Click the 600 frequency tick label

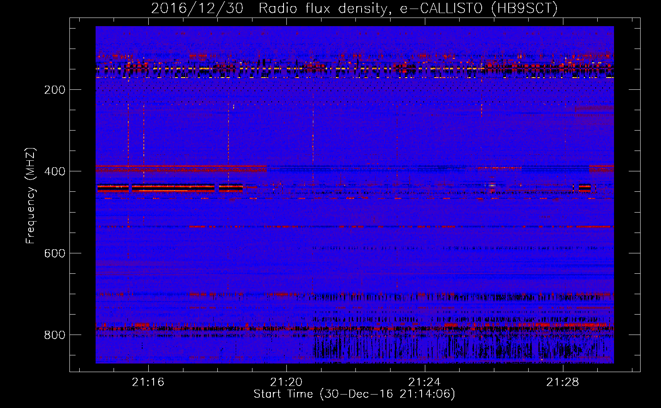[x=55, y=253]
